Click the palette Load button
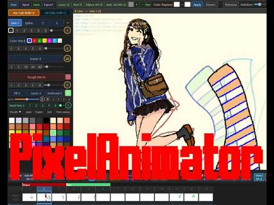274x205 pixels. [29, 112]
